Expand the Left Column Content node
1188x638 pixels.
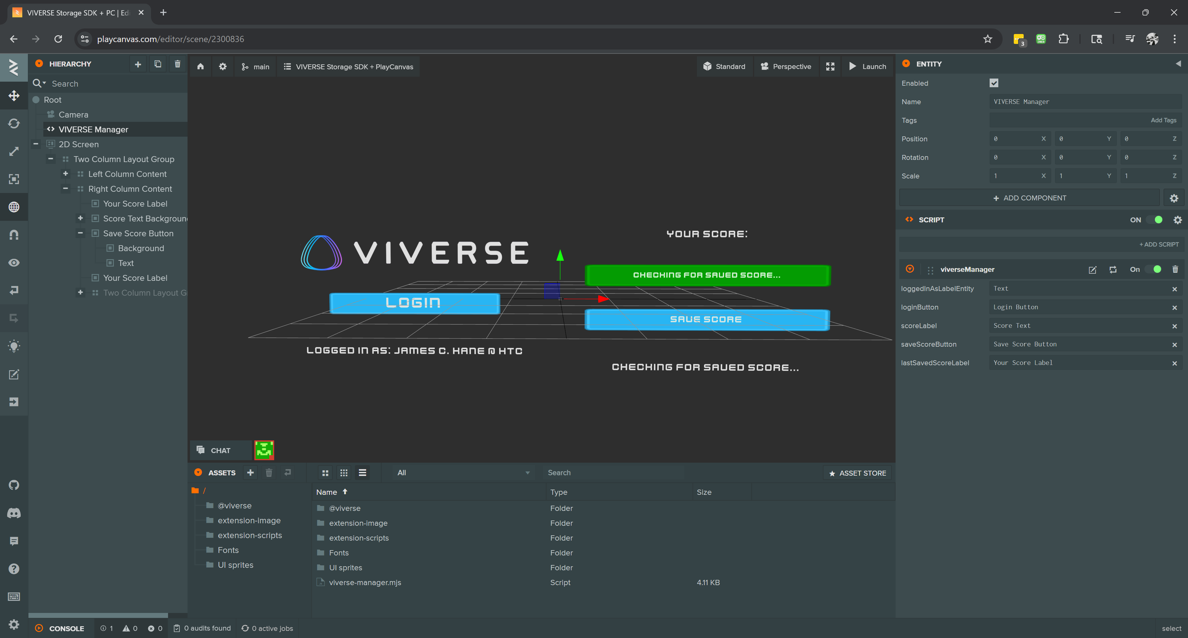(66, 174)
